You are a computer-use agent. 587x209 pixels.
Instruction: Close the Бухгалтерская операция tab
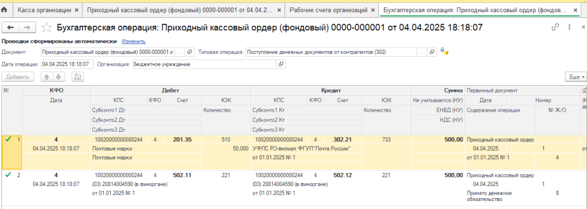coord(576,10)
